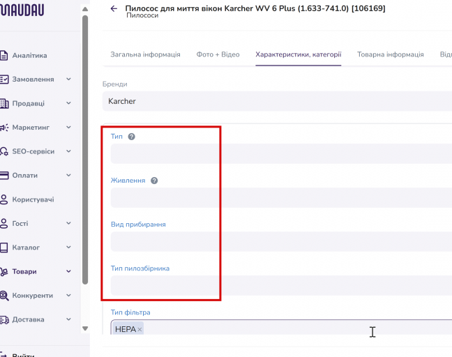
Task: Open the Живлення dropdown field
Action: [281, 197]
